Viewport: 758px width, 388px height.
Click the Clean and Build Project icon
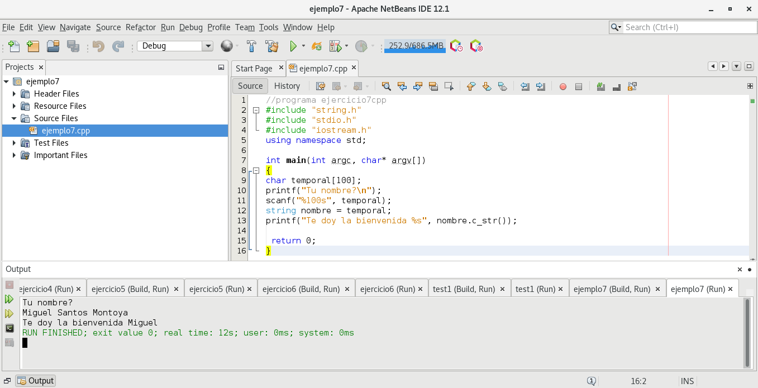pos(271,46)
